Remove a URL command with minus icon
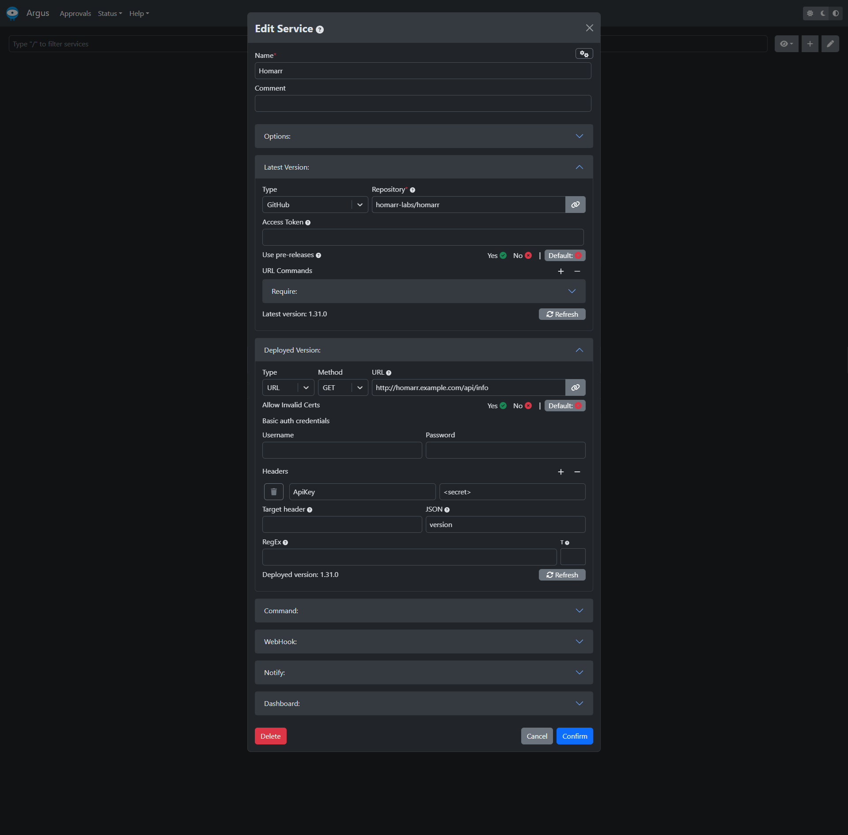 (x=577, y=271)
